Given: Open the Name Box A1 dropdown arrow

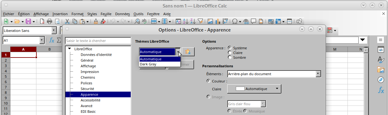Looking at the screenshot, I should 42,40.
